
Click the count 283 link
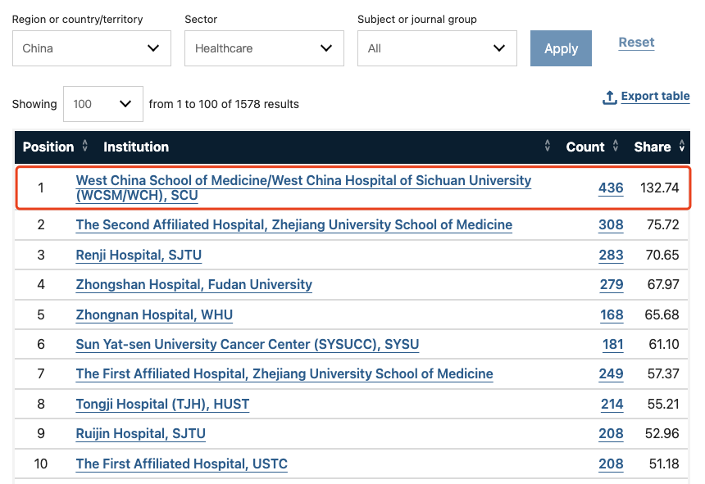point(611,255)
